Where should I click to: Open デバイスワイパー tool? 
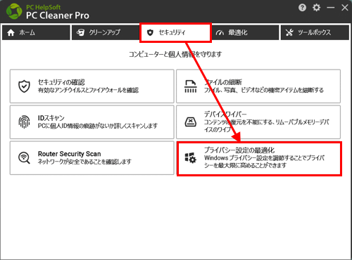[x=258, y=122]
